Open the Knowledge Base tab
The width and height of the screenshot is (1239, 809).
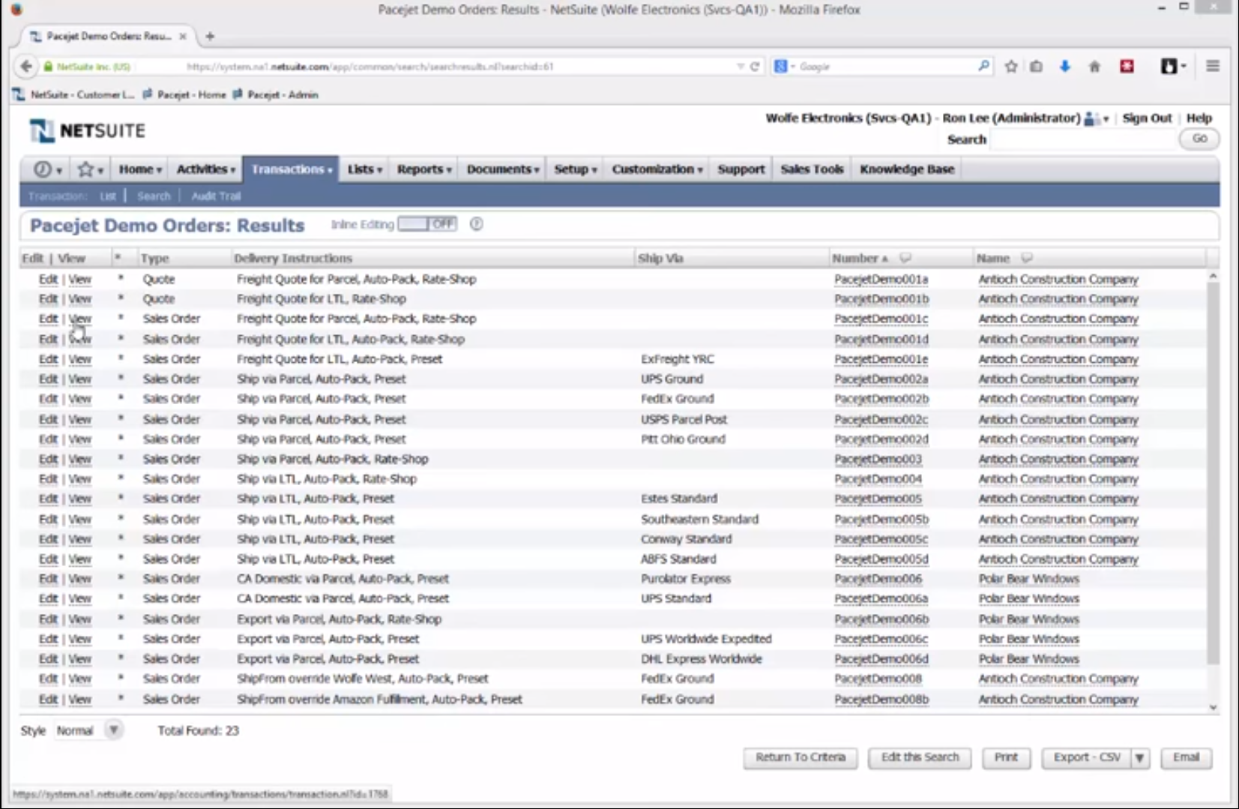point(907,169)
